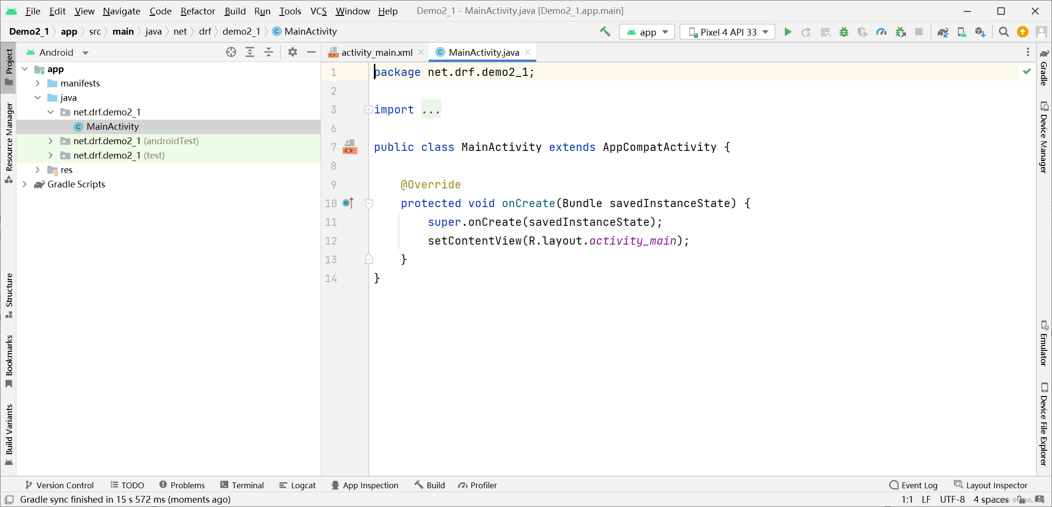Open the Event Log
The image size is (1052, 507).
click(x=914, y=485)
